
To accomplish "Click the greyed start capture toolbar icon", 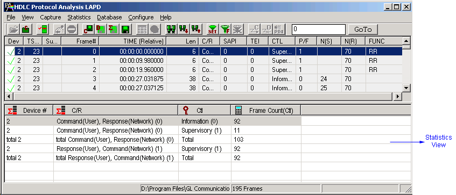I will point(59,30).
